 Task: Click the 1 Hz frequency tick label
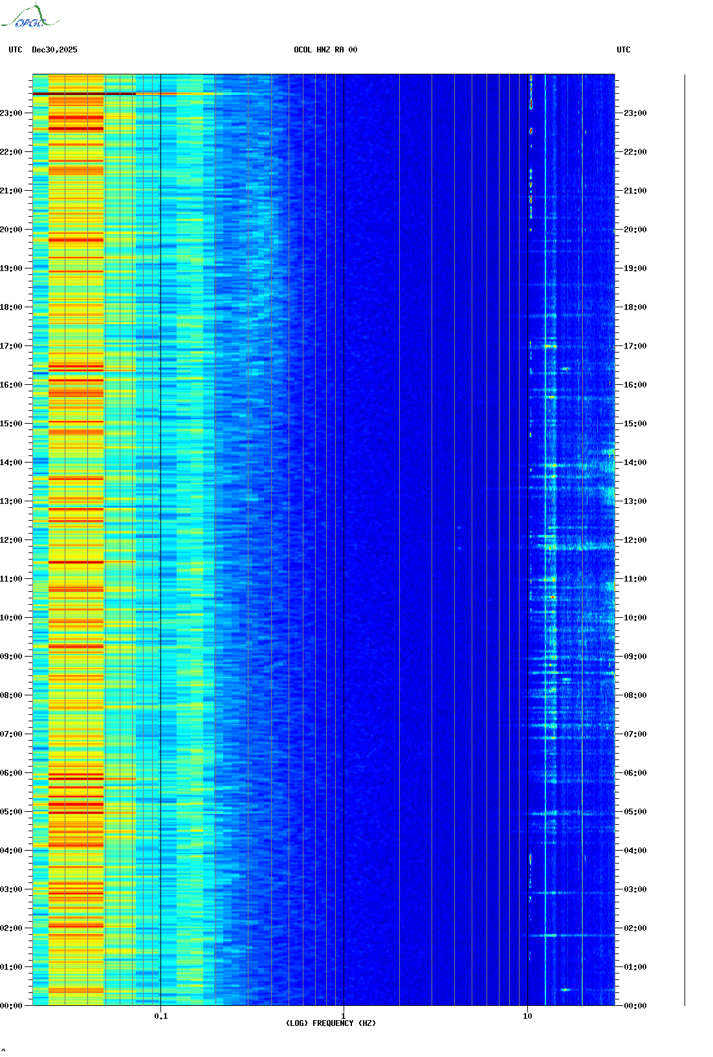[x=343, y=1016]
